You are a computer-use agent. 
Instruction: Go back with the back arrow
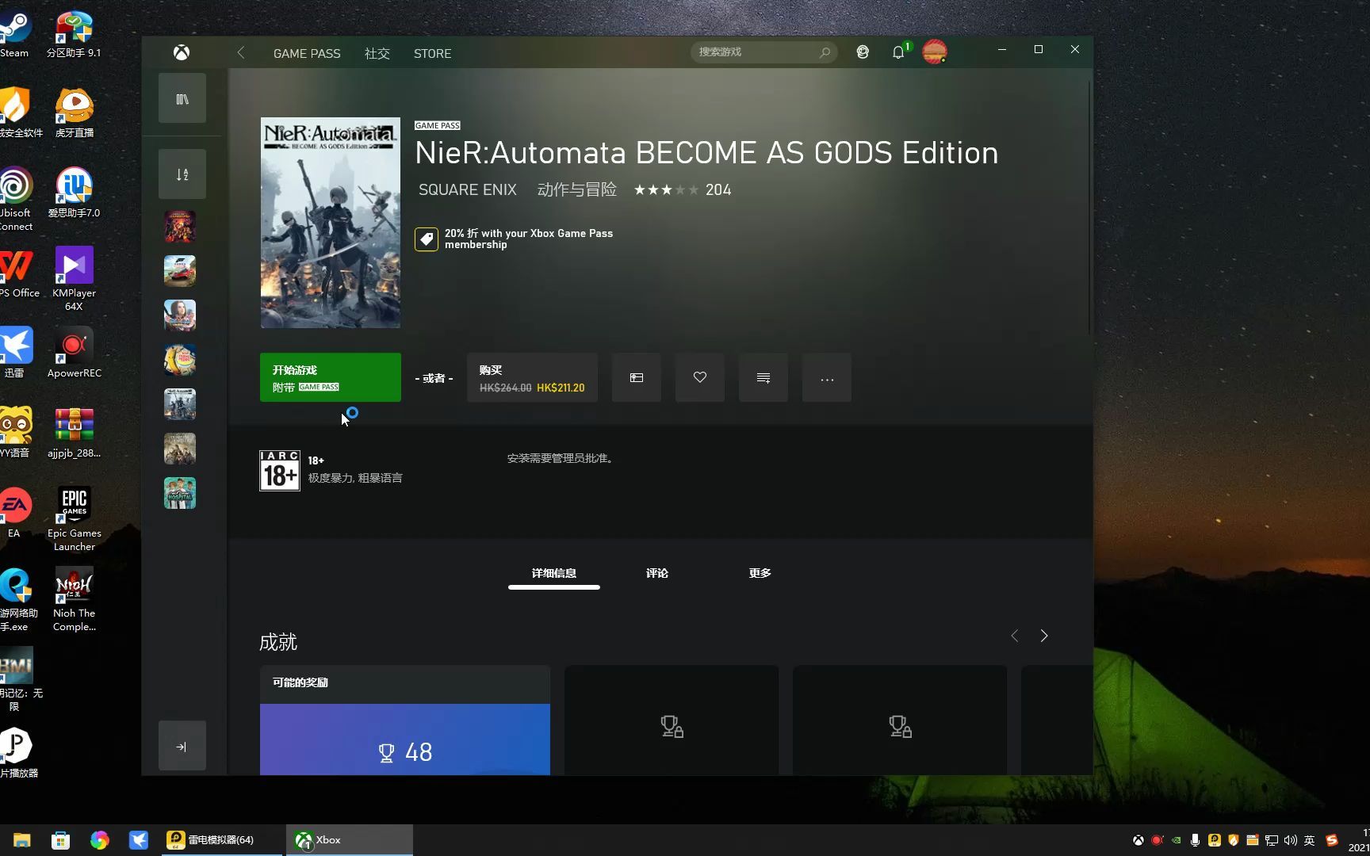tap(241, 53)
